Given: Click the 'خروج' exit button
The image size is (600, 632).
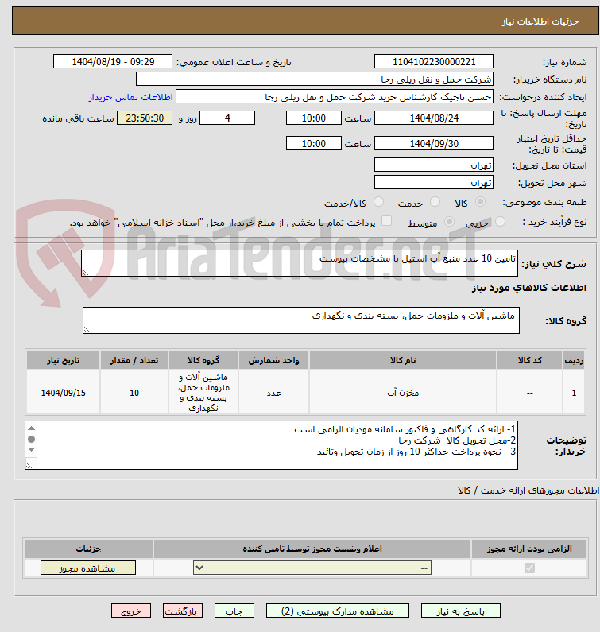Looking at the screenshot, I should (131, 611).
